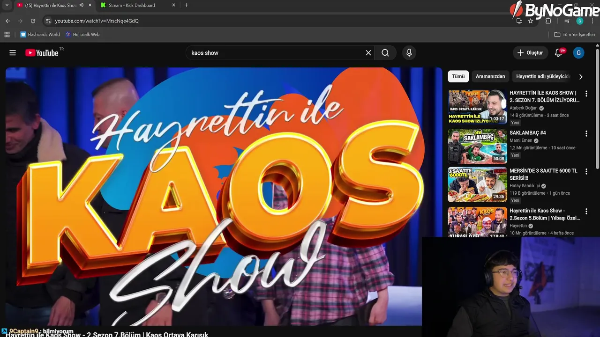Select the Aramanızdan filter chip
The height and width of the screenshot is (337, 600).
click(x=490, y=76)
